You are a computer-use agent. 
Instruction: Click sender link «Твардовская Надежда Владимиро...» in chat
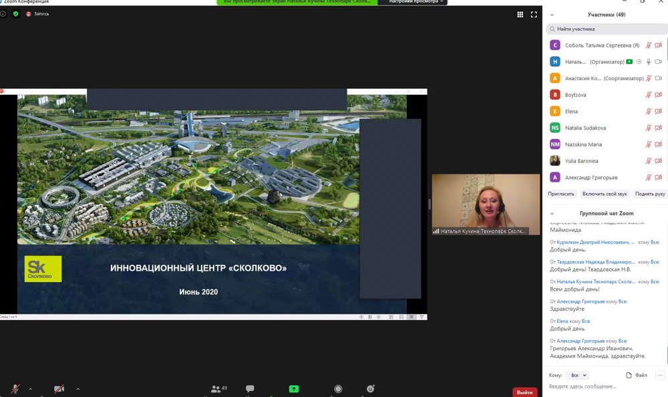(596, 262)
